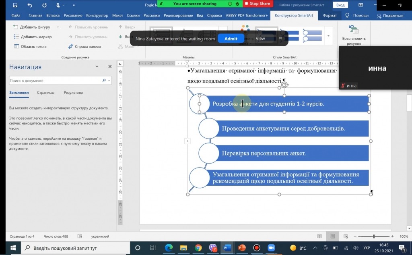
Task: Open Viber from the taskbar
Action: (x=213, y=248)
